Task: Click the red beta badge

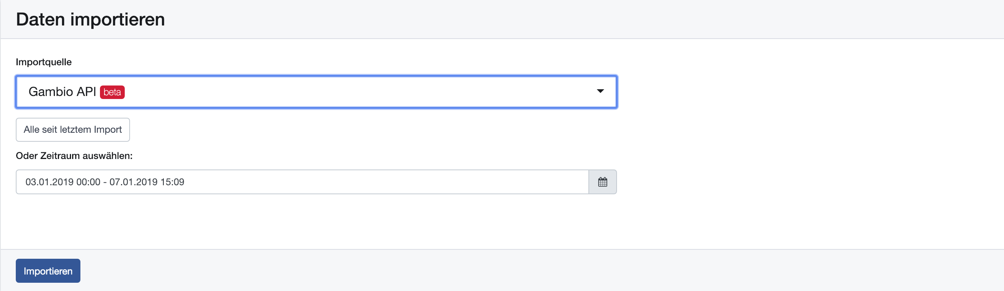Action: 112,92
